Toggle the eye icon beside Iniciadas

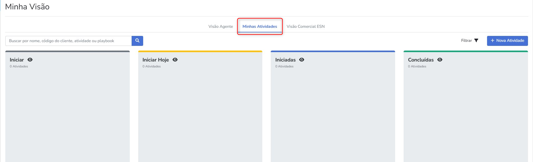point(302,60)
